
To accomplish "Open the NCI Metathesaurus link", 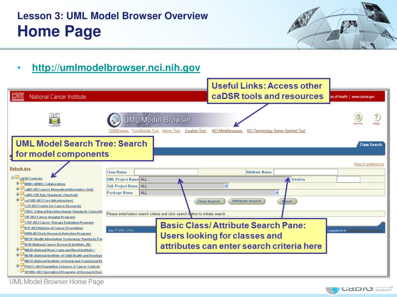I will click(x=227, y=131).
